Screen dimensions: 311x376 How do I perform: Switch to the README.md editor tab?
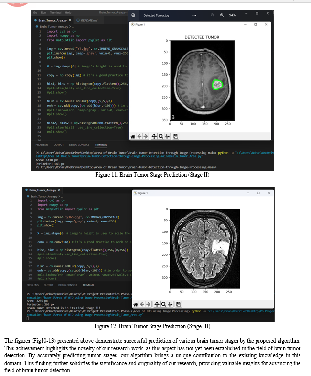pyautogui.click(x=89, y=20)
